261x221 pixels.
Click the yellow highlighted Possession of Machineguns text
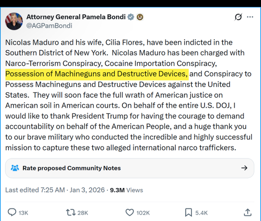tap(96, 74)
